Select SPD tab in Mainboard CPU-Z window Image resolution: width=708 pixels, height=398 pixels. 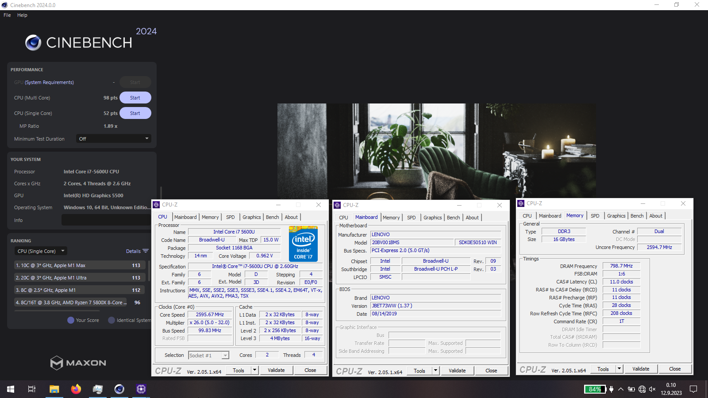point(412,218)
